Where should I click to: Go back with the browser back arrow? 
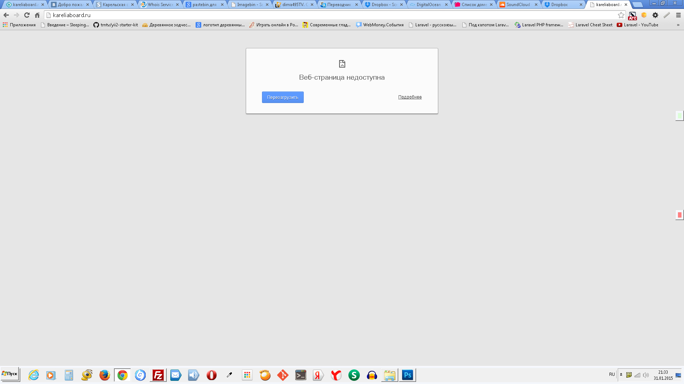[6, 15]
